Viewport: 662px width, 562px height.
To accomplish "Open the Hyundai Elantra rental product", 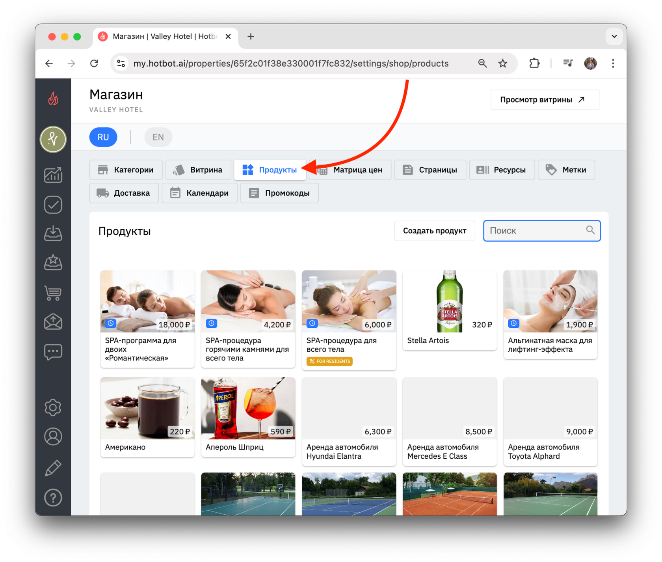I will (x=349, y=422).
